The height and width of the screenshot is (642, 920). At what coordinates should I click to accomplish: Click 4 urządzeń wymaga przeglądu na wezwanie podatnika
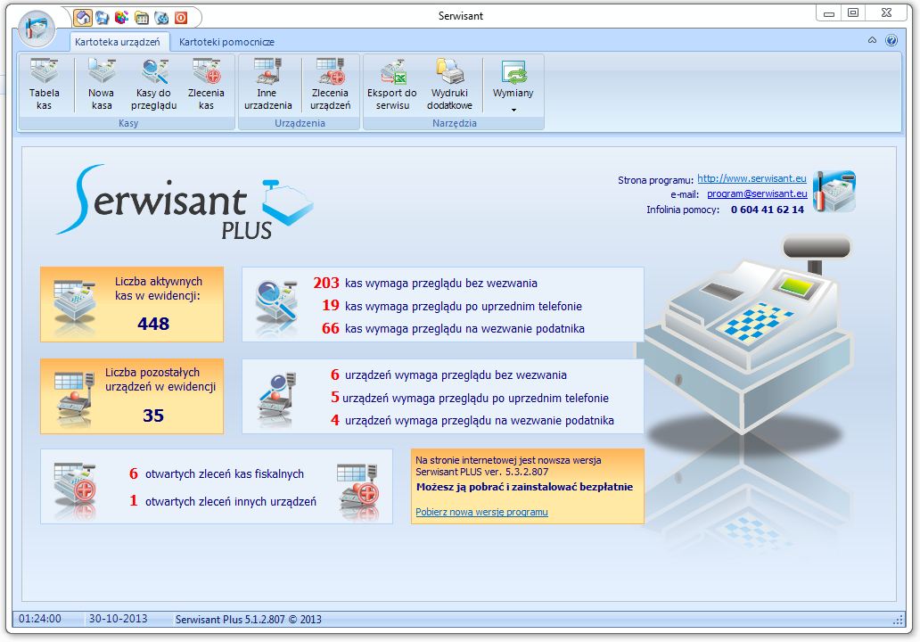point(472,420)
